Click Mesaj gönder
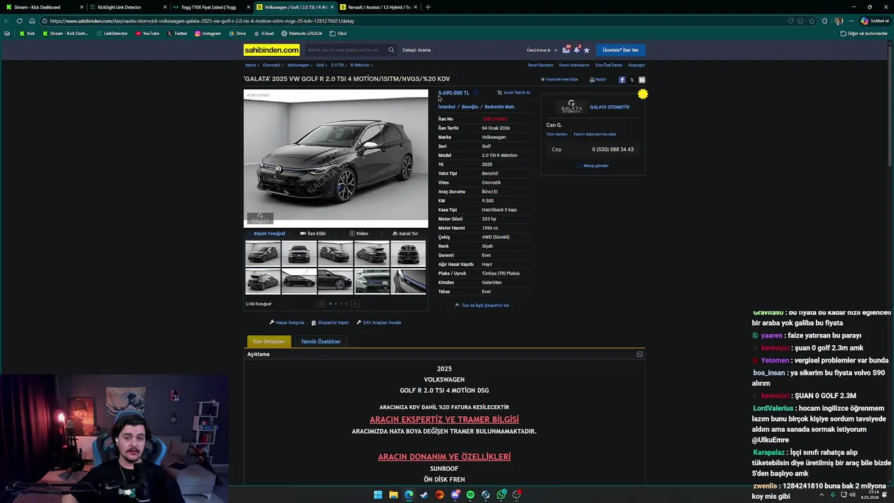The height and width of the screenshot is (503, 894). tap(593, 166)
